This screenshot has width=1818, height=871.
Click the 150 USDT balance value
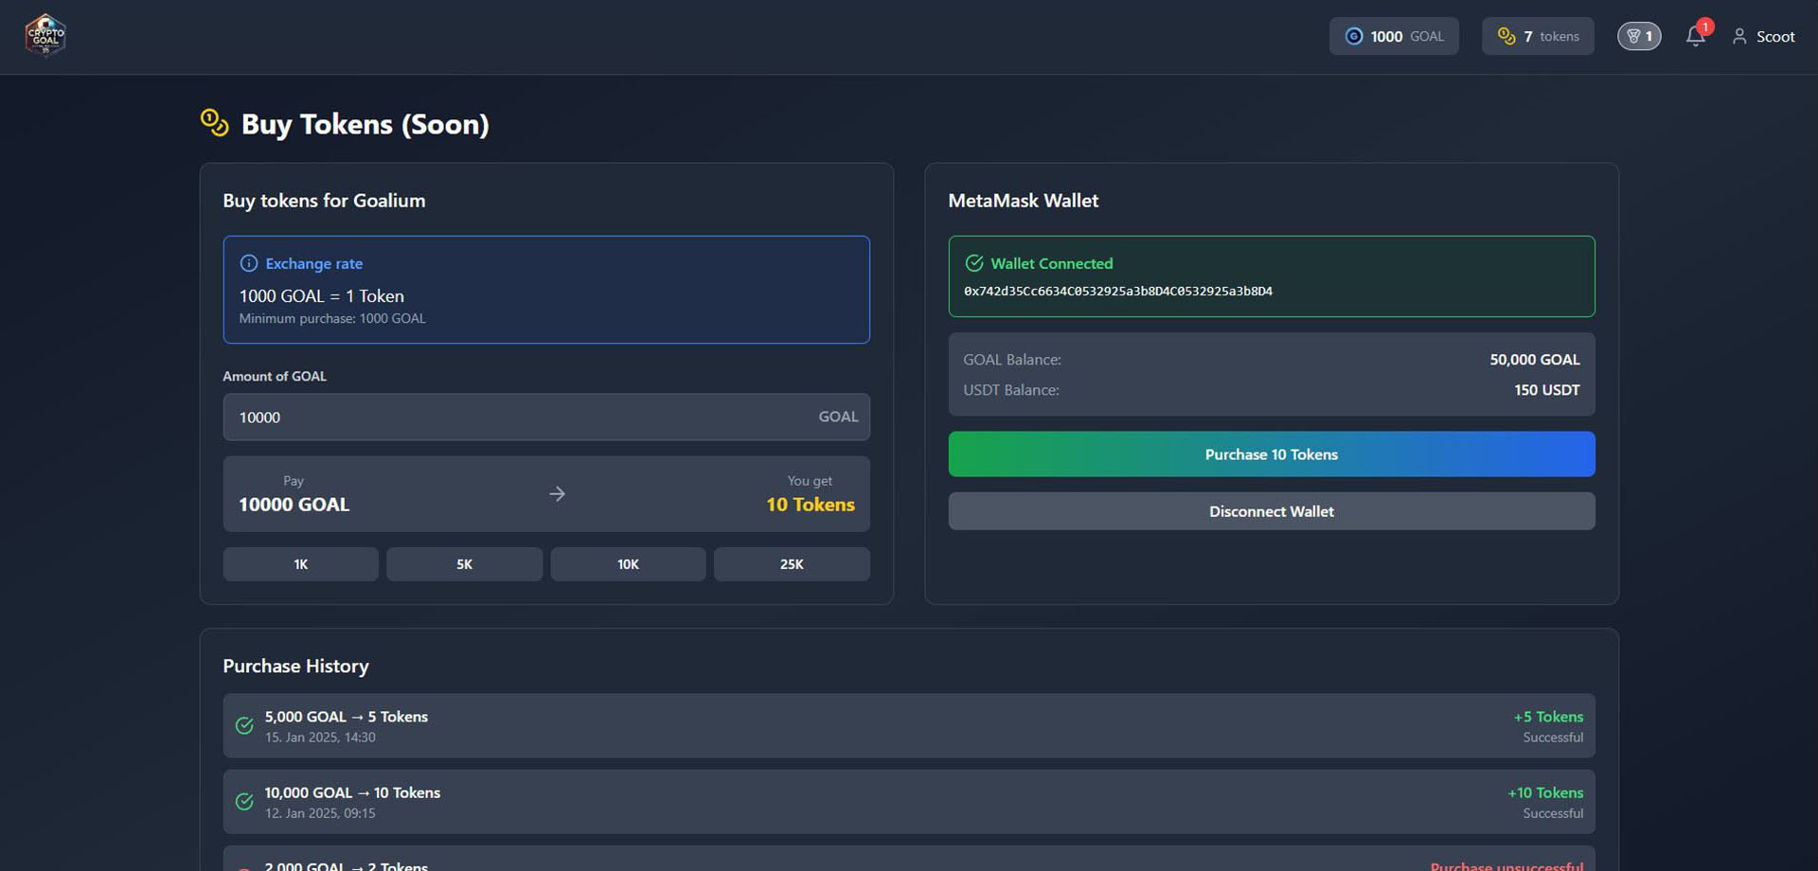point(1547,390)
